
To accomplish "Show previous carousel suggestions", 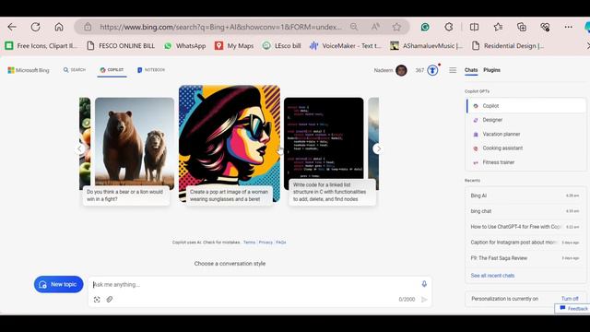I will click(x=80, y=148).
